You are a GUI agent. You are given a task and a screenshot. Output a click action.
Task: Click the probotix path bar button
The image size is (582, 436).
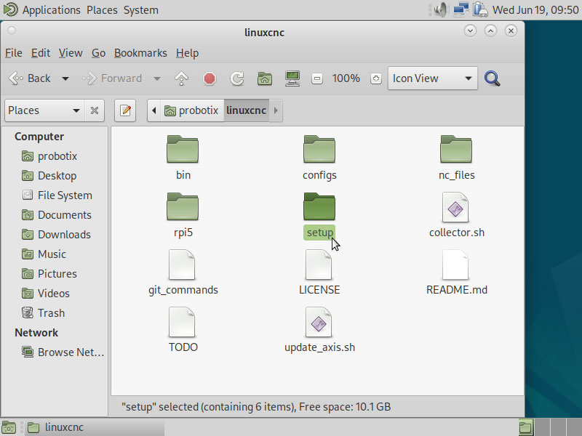pos(191,110)
